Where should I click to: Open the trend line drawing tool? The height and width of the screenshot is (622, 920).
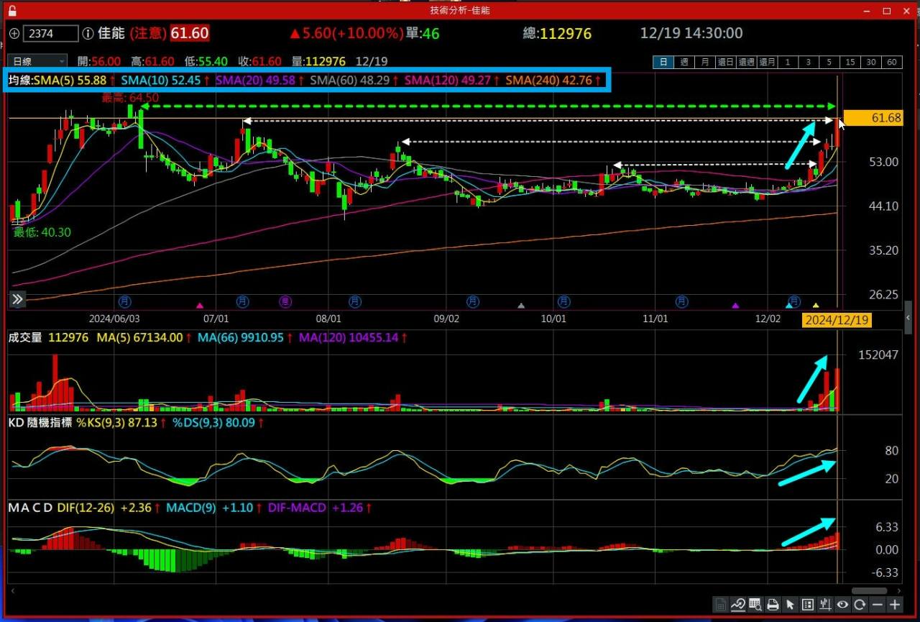(x=737, y=605)
